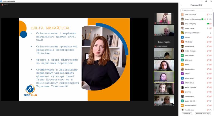Screen dimensions: 214x116
Task: Click the shared slide titled ОЛЬГА МИХАЙЛОВА
Action: pyautogui.click(x=75, y=59)
